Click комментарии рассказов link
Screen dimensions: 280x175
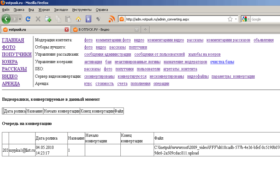pos(228,40)
